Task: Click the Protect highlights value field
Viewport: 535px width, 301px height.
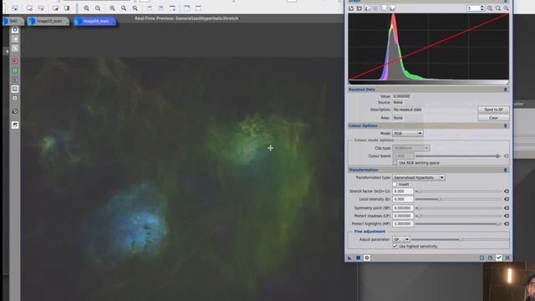Action: pos(403,224)
